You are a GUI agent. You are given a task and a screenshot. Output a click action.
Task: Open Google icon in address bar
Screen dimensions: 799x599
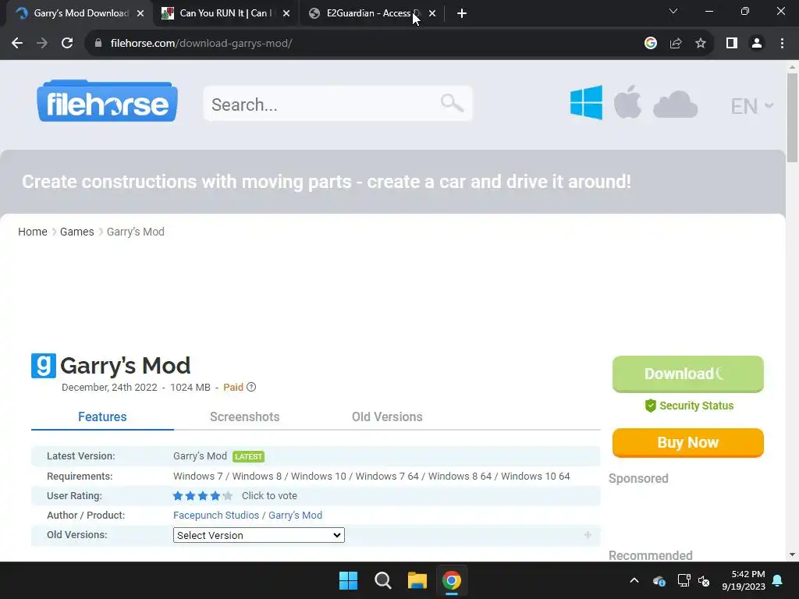[650, 44]
